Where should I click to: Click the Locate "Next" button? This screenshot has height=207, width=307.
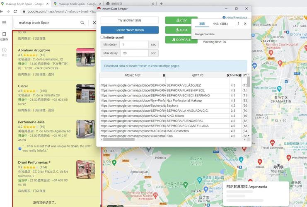tap(130, 30)
